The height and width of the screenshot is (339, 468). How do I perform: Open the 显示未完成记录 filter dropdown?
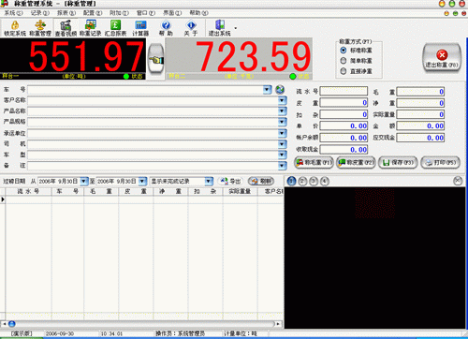click(x=209, y=181)
